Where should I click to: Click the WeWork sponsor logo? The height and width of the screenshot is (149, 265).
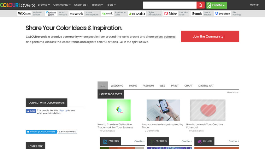click(x=76, y=14)
